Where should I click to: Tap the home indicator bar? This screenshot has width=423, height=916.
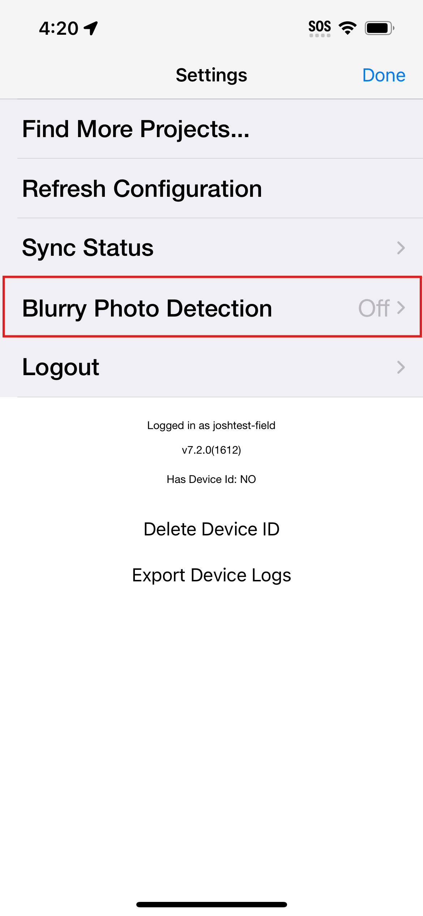[x=211, y=904]
